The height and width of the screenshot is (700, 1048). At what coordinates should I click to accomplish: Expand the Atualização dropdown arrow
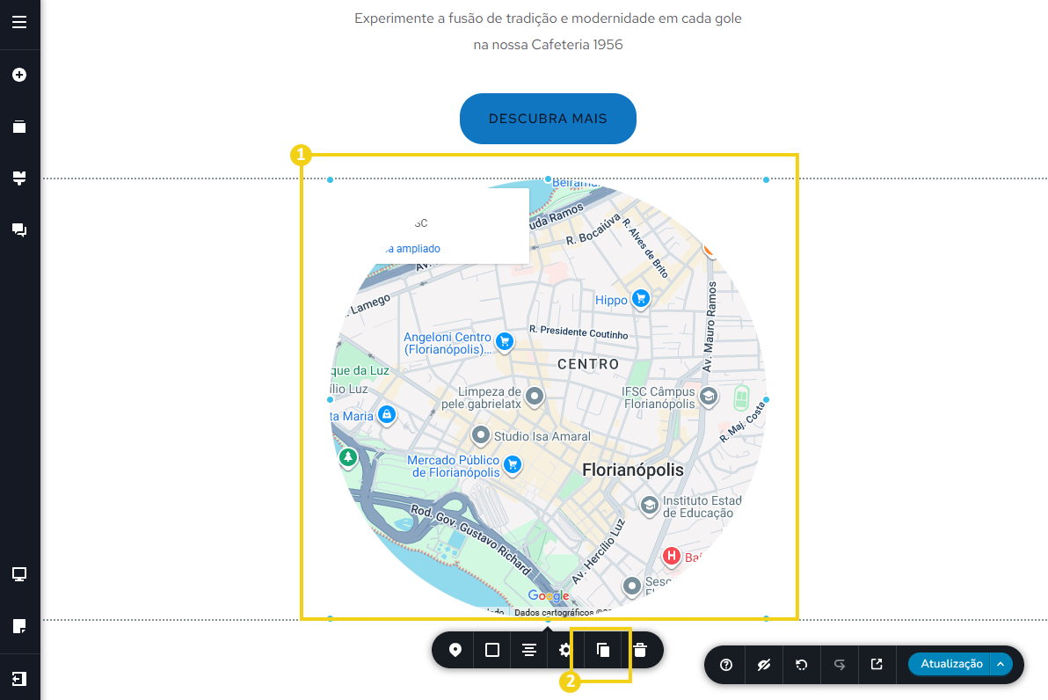pyautogui.click(x=1001, y=664)
